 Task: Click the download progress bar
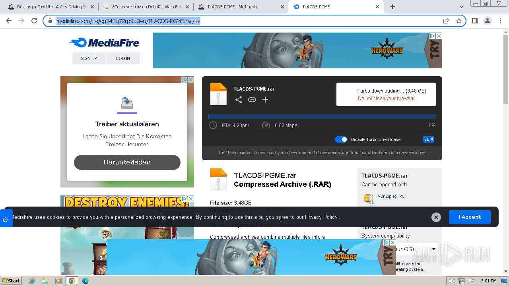[322, 117]
